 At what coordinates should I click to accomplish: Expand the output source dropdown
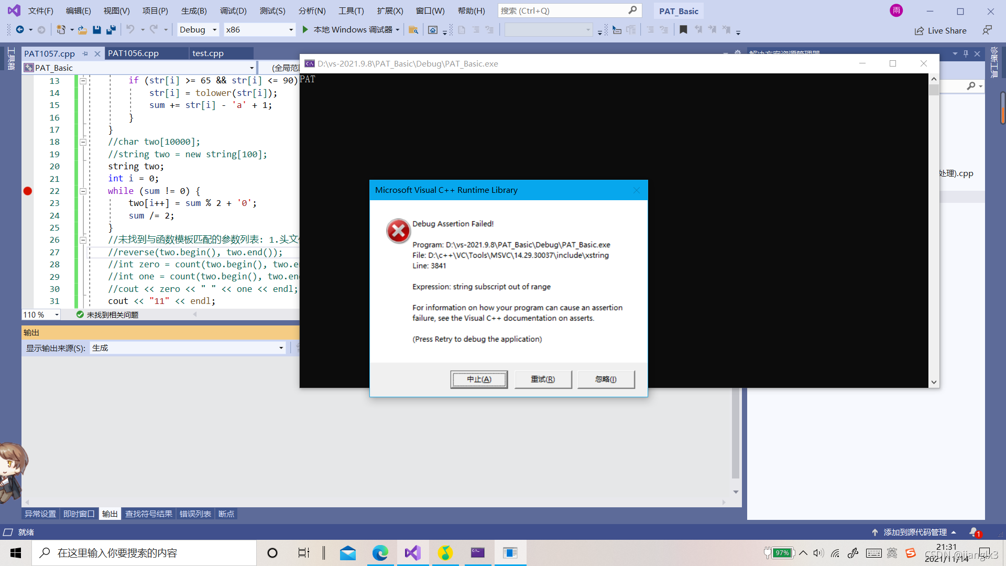[281, 348]
